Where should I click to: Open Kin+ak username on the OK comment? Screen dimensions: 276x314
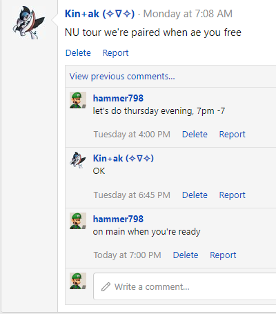124,158
